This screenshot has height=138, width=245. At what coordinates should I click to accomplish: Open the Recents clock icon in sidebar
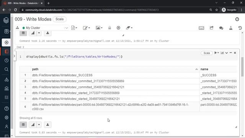tap(7, 61)
